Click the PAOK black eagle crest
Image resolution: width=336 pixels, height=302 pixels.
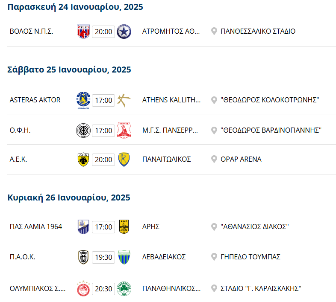point(83,257)
